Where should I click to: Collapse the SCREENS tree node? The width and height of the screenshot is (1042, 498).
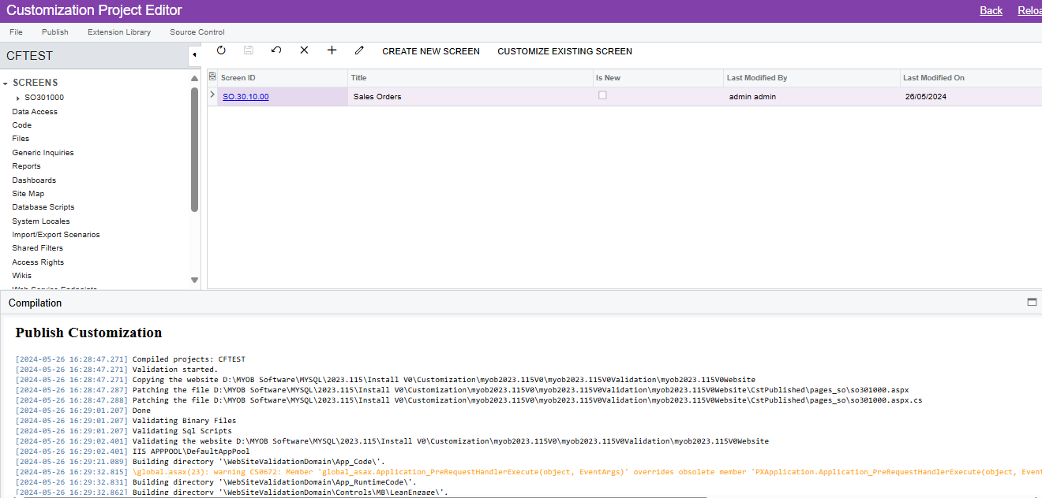pos(6,83)
